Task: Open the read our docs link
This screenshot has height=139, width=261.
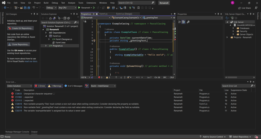Action: pyautogui.click(x=31, y=61)
